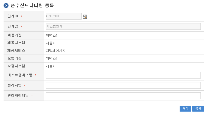
Task: Click the 연계ID row label
Action: 13,16
